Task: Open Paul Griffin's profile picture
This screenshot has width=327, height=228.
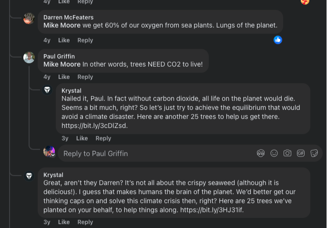Action: [29, 58]
